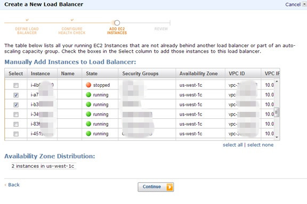Screen dimensions: 307x204
Task: Click the green running icon for i-b3
Action: pyautogui.click(x=88, y=104)
